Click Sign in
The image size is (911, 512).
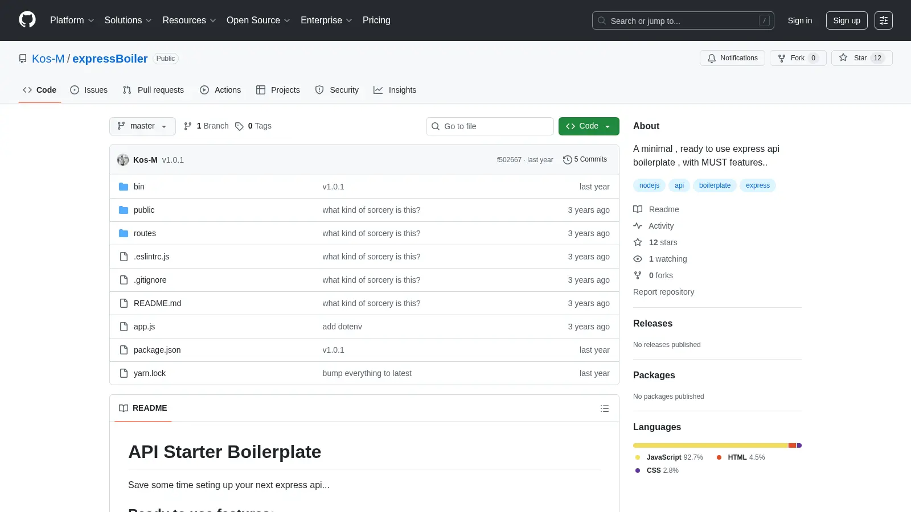[800, 20]
